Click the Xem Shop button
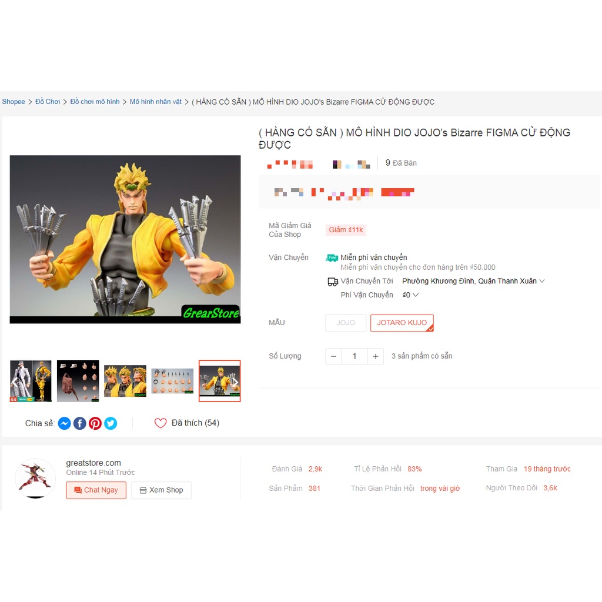Screen dimensions: 602x602 point(161,490)
